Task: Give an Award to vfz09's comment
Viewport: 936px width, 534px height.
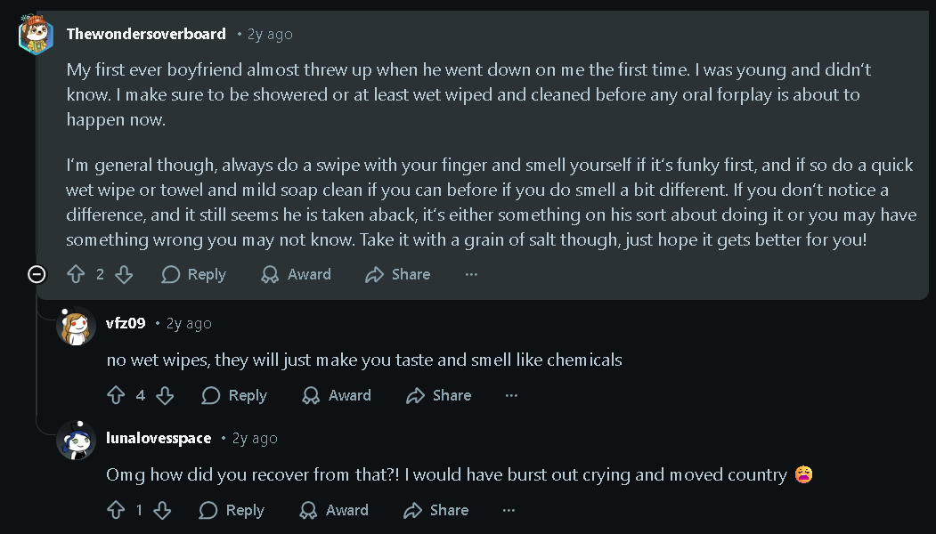Action: (337, 395)
